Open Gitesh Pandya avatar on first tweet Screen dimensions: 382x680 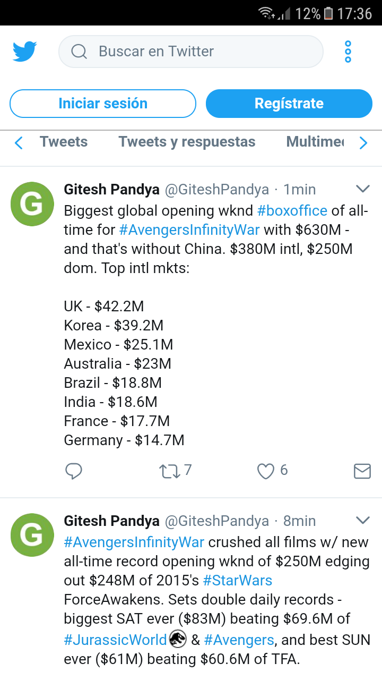(x=32, y=203)
